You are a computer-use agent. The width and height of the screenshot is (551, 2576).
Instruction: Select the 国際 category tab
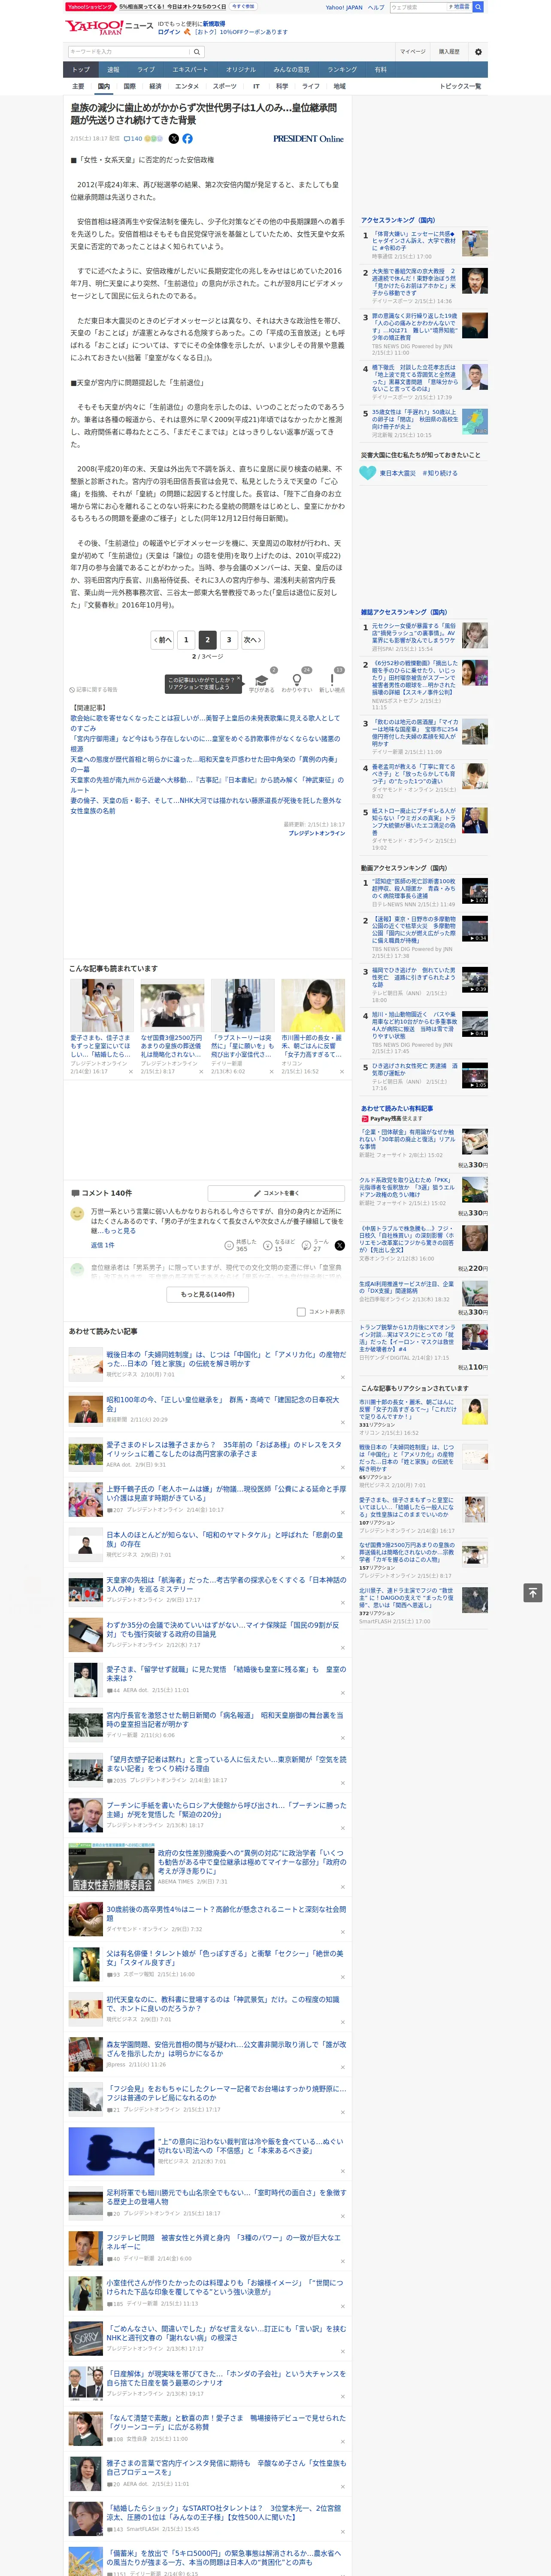coord(129,86)
